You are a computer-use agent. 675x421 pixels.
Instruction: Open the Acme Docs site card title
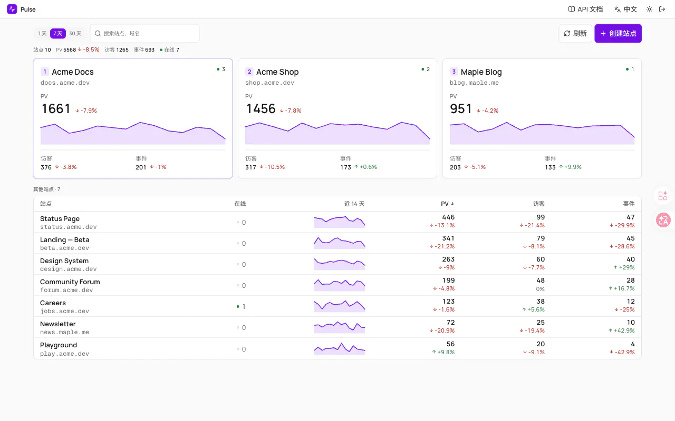tap(73, 72)
